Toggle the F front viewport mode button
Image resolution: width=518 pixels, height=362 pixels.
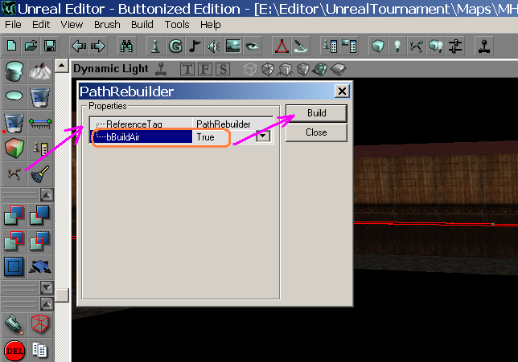pos(205,69)
